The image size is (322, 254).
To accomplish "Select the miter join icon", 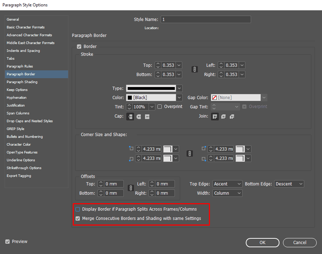I will pos(215,117).
